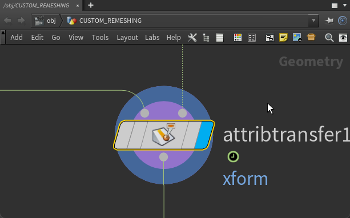Open the Labs menu
Viewport: 350px width, 218px height.
[152, 38]
